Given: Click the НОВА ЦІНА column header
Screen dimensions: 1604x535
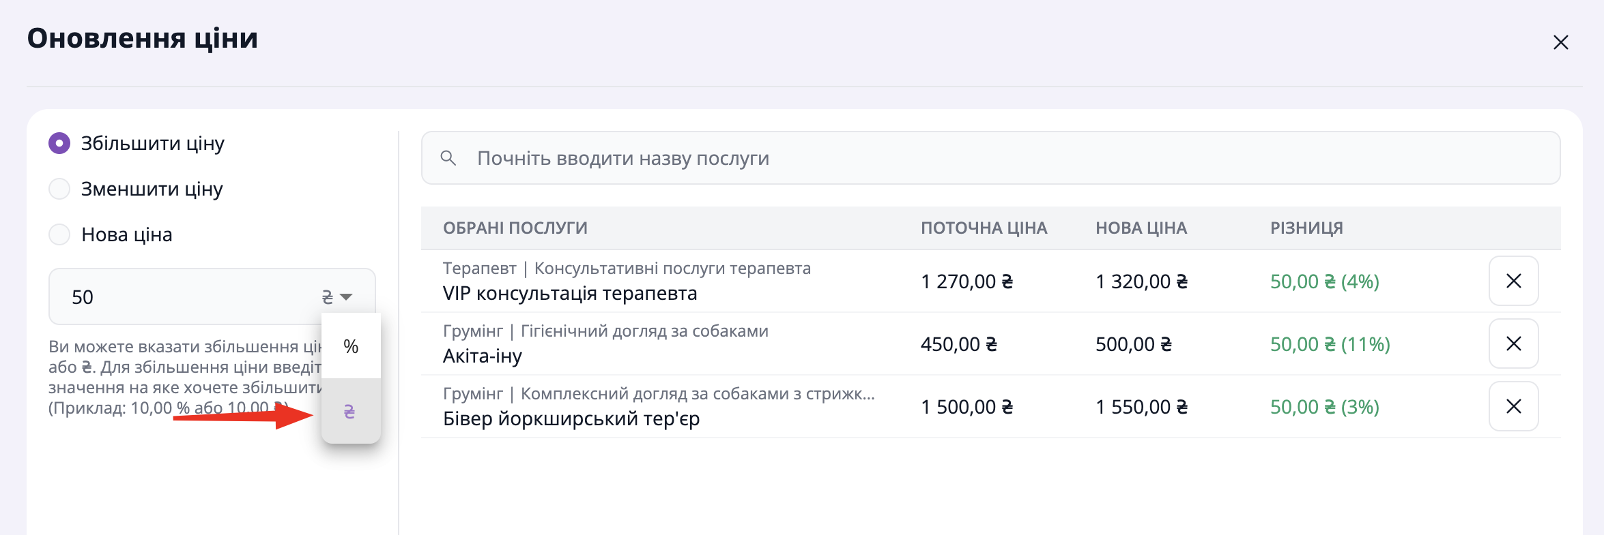Looking at the screenshot, I should [x=1141, y=228].
